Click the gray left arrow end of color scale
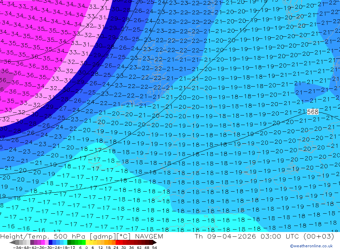Screen dimensions: 340x249 12,242
